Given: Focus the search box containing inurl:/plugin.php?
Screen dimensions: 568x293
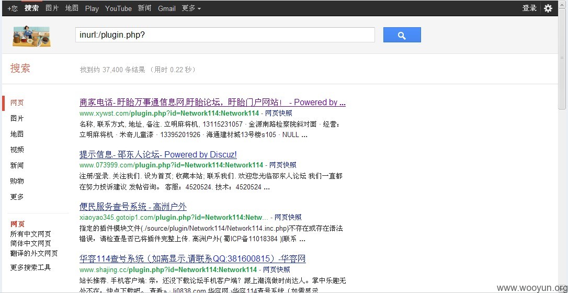Looking at the screenshot, I should tap(225, 35).
